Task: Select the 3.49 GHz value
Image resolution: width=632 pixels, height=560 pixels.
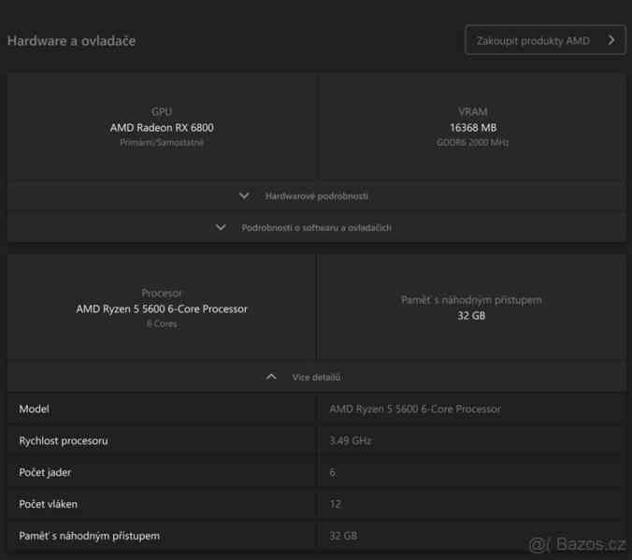Action: pos(351,440)
